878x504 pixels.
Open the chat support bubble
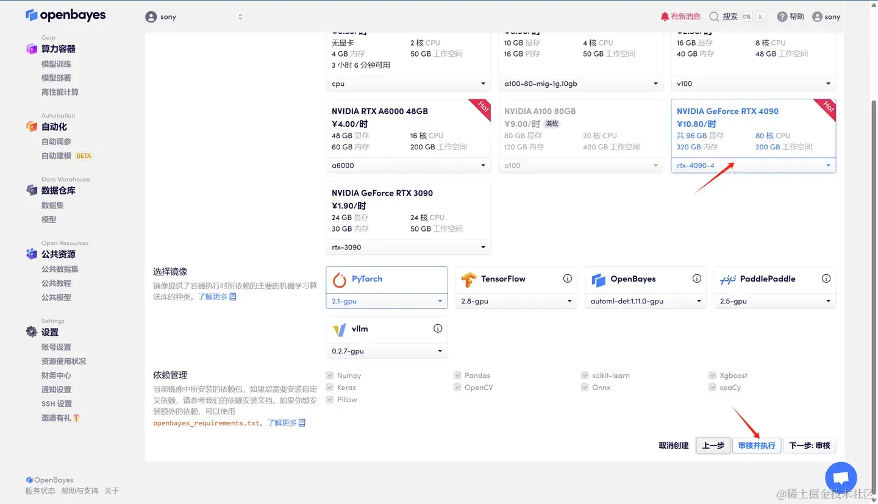tap(841, 478)
